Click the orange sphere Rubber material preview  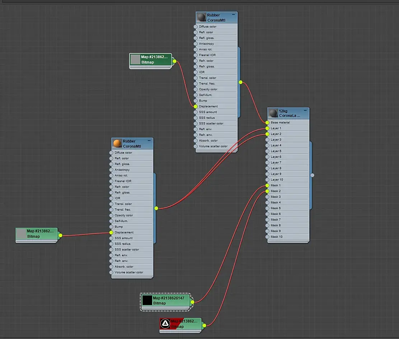click(x=117, y=143)
